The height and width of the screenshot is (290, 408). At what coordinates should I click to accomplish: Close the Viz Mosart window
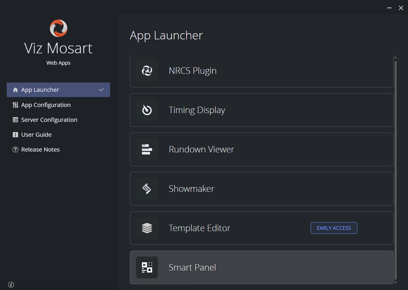pos(401,8)
